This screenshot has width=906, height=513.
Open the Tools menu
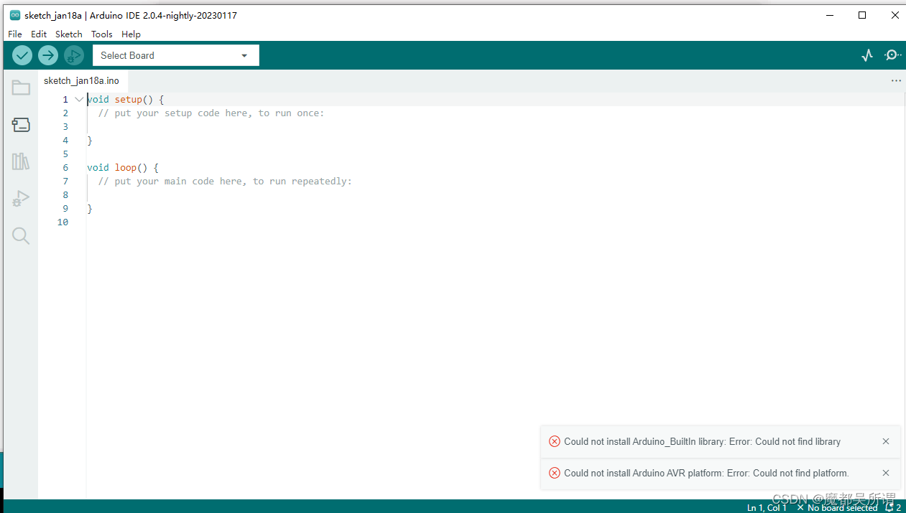(101, 34)
